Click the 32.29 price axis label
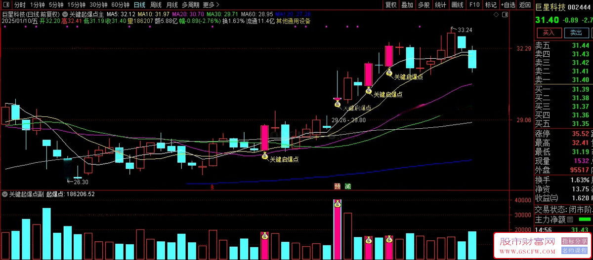Viewport: 593px width, 260px height. [523, 49]
